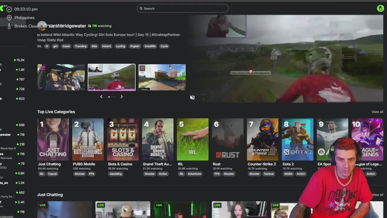
Task: Click the 'Ireland' stream tag
Action: 106,46
